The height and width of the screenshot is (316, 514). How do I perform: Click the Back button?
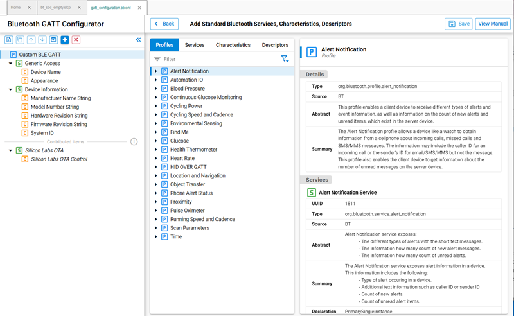(x=164, y=24)
